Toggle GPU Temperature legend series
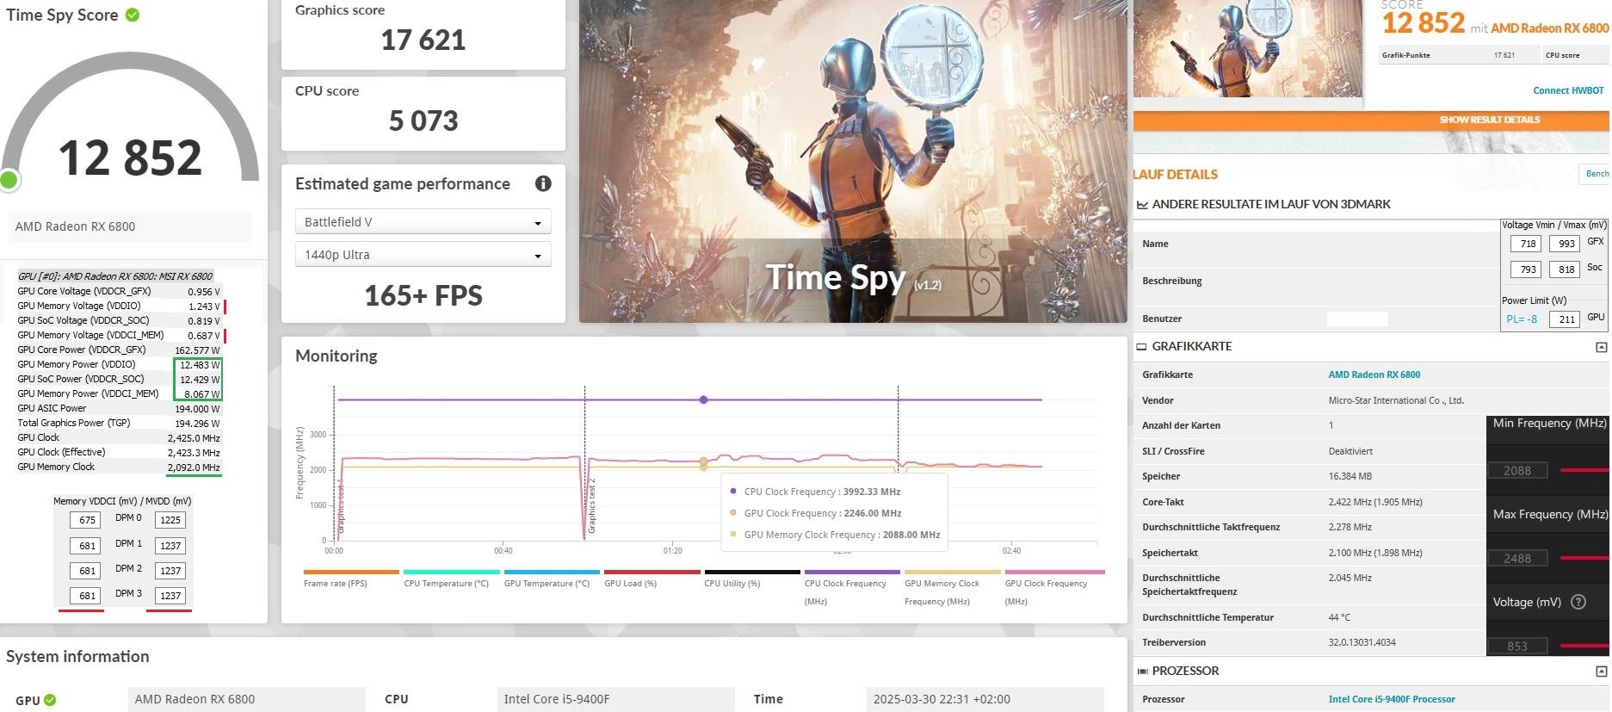Screen dimensions: 1612x712 [x=552, y=579]
